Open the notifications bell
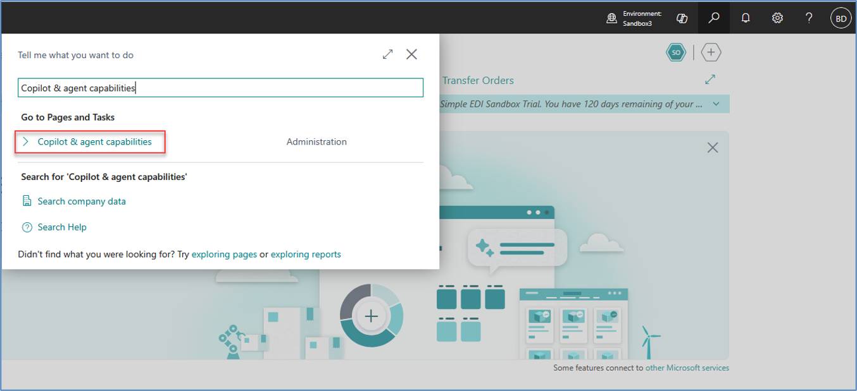This screenshot has width=857, height=391. point(746,18)
